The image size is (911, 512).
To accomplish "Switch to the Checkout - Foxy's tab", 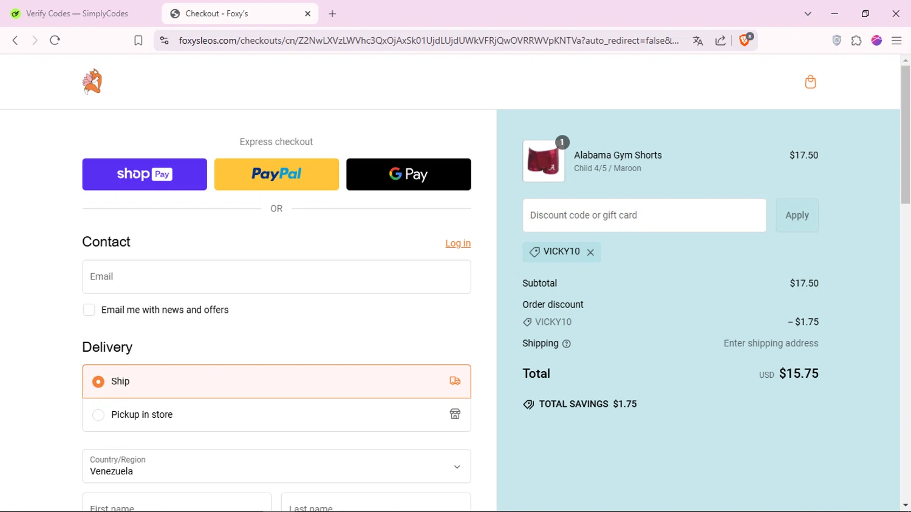I will (x=240, y=13).
